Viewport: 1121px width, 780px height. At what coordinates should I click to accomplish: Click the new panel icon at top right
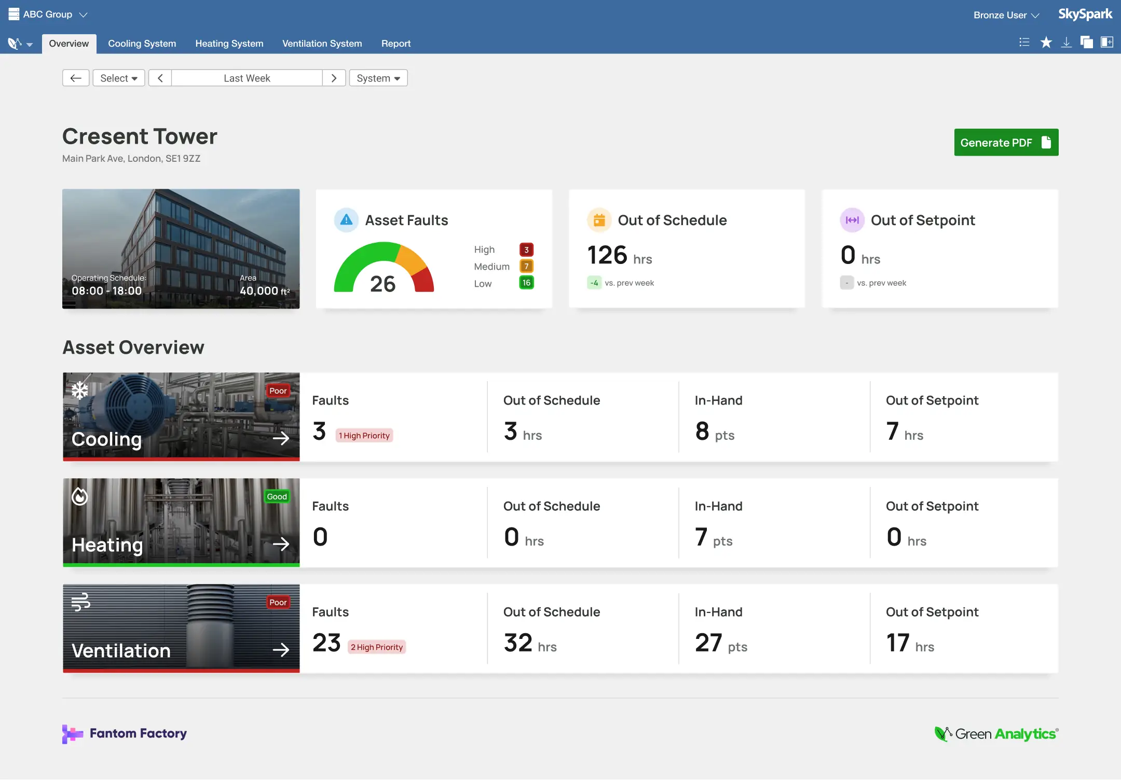click(1107, 43)
